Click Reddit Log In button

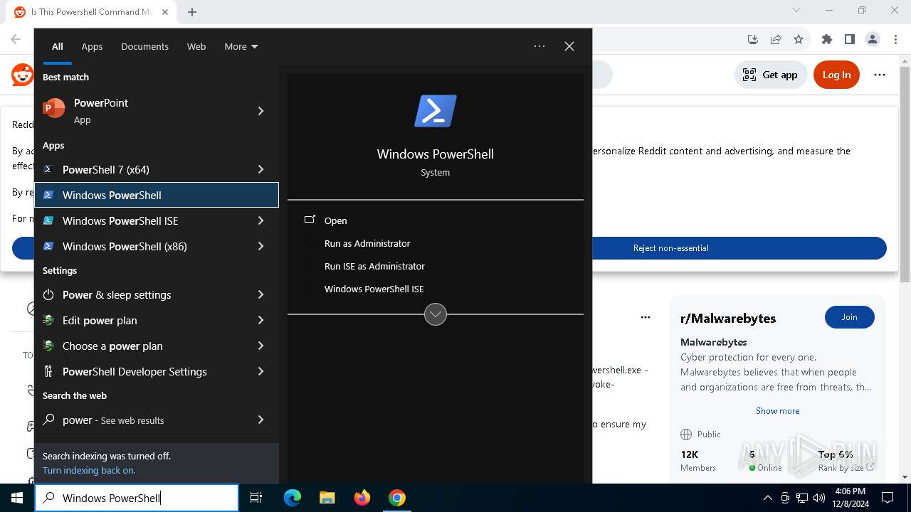(836, 75)
